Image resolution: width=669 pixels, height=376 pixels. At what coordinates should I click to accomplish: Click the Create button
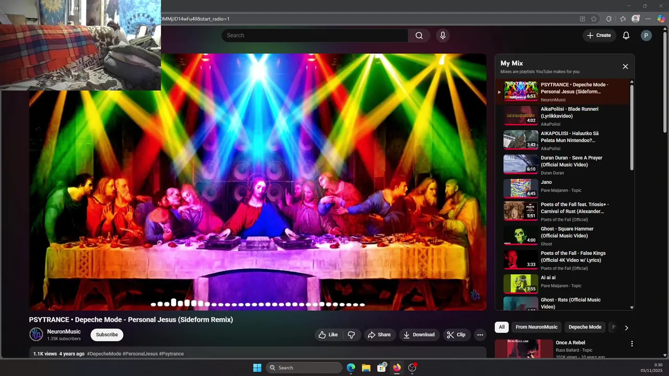598,36
